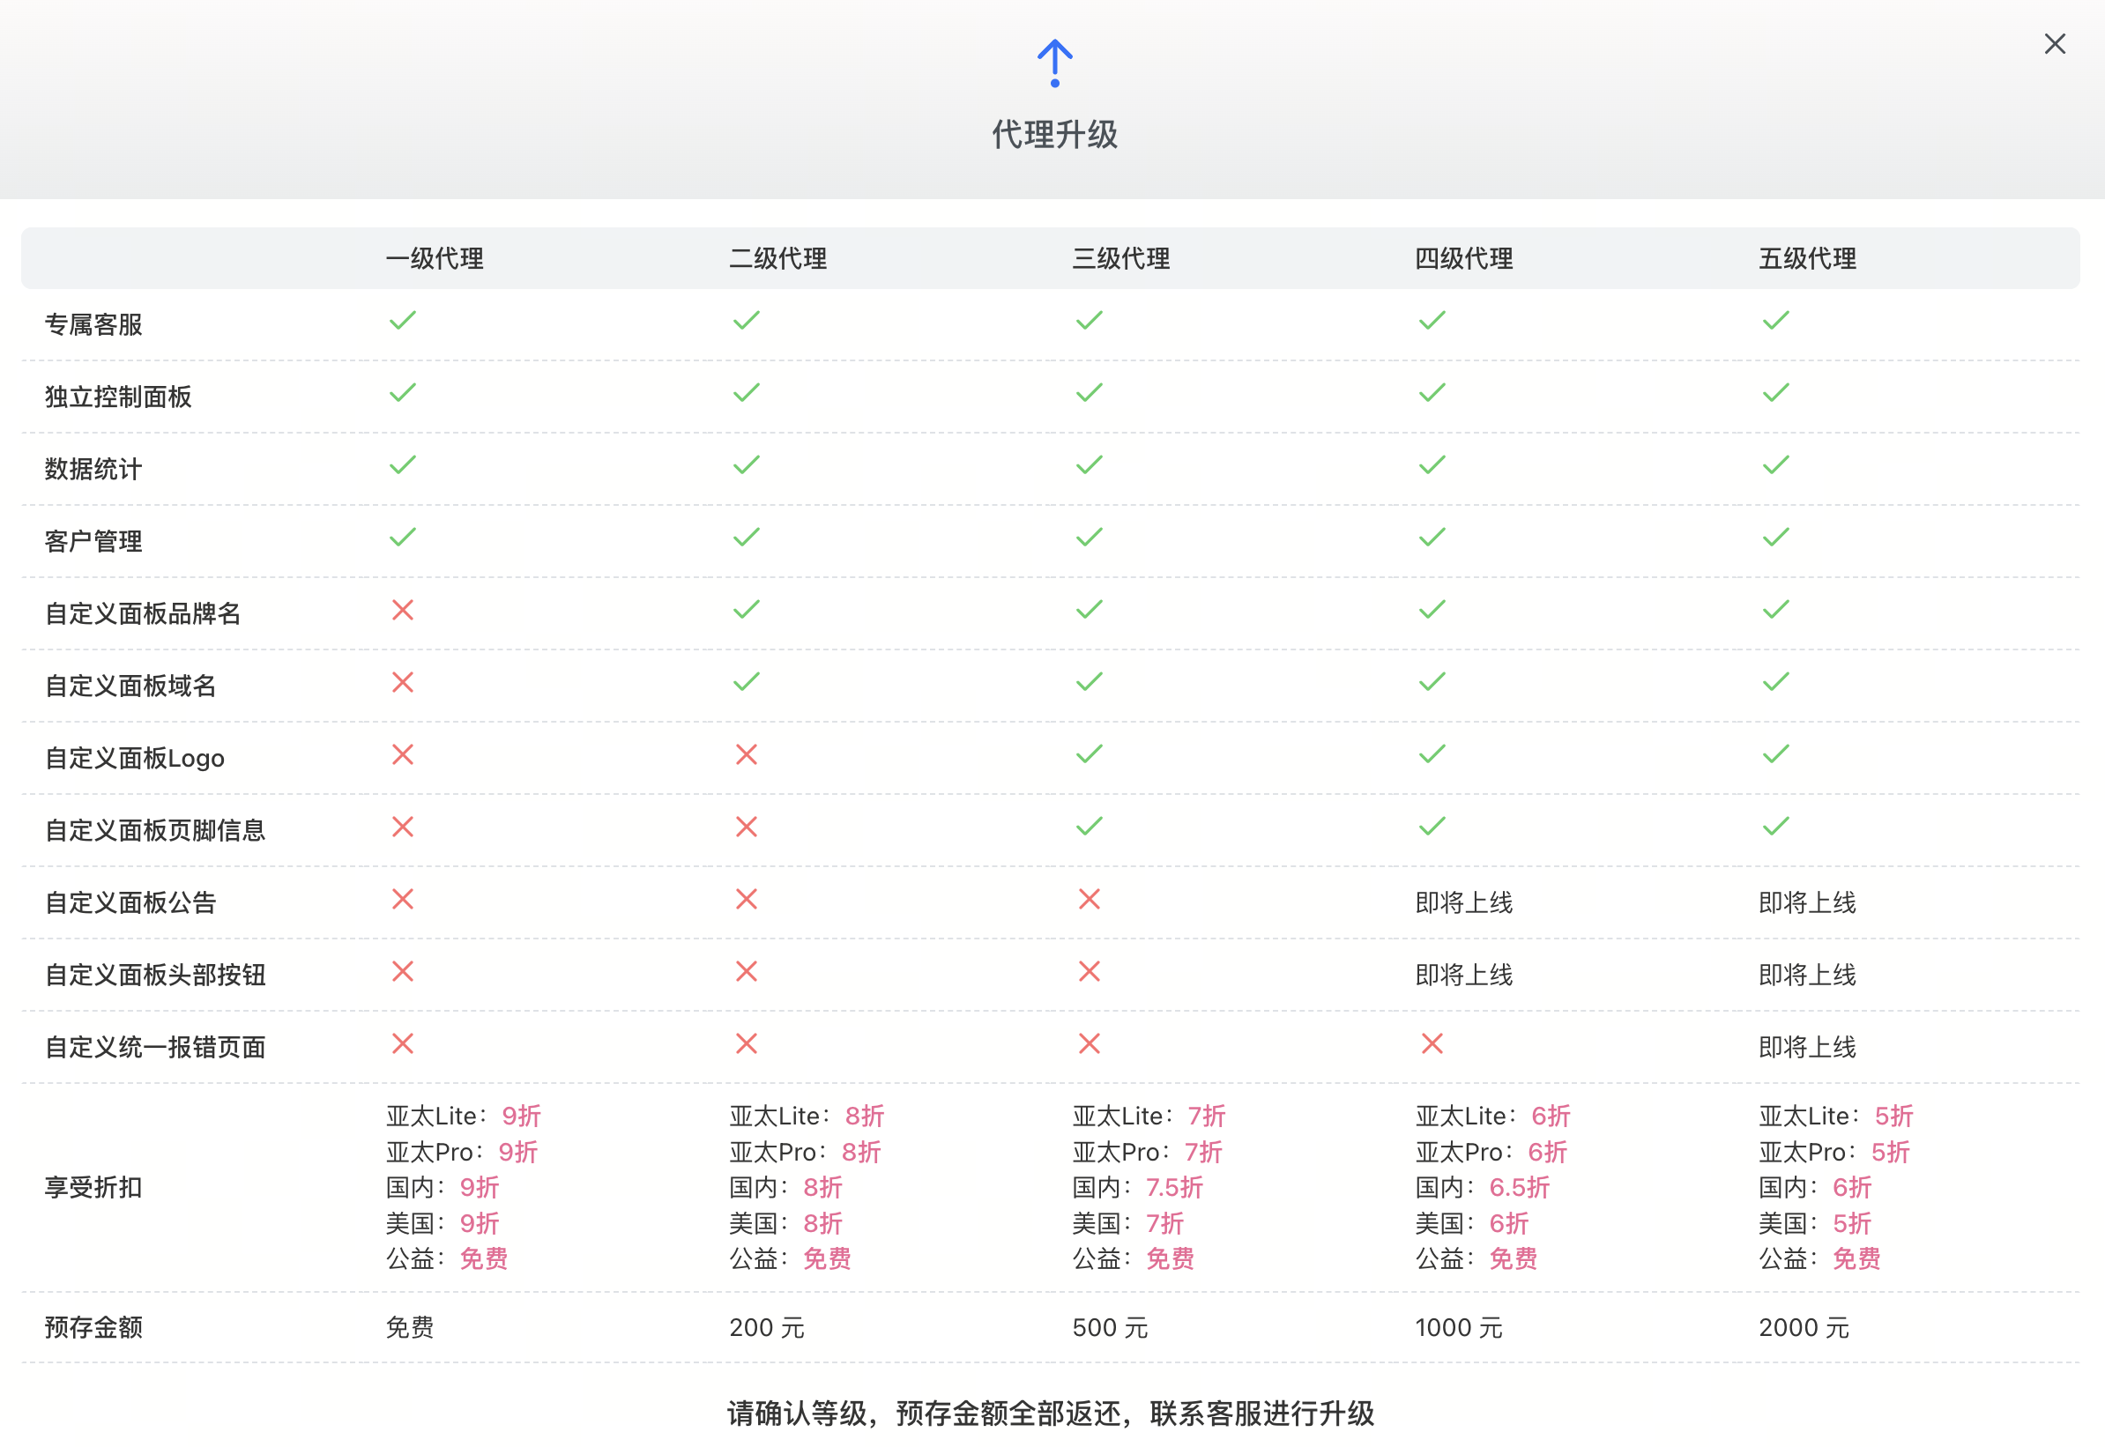Click the red cross for 二级代理 自定义面板Logo
This screenshot has width=2105, height=1447.
[x=746, y=754]
